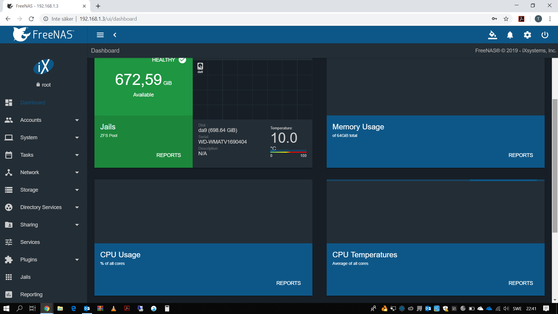Click the Chrome profile avatar
Screen dimensions: 558x314
click(538, 19)
